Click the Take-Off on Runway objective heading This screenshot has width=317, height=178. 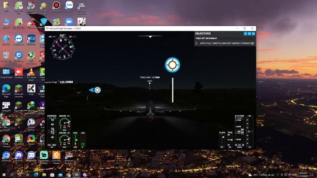coord(206,39)
